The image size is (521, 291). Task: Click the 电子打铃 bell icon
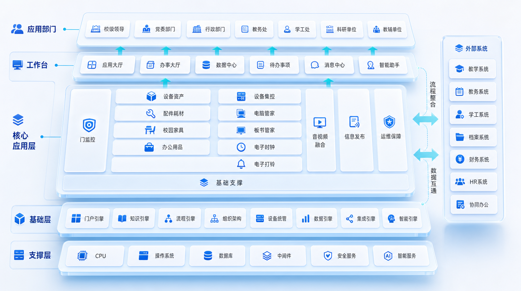coord(241,164)
